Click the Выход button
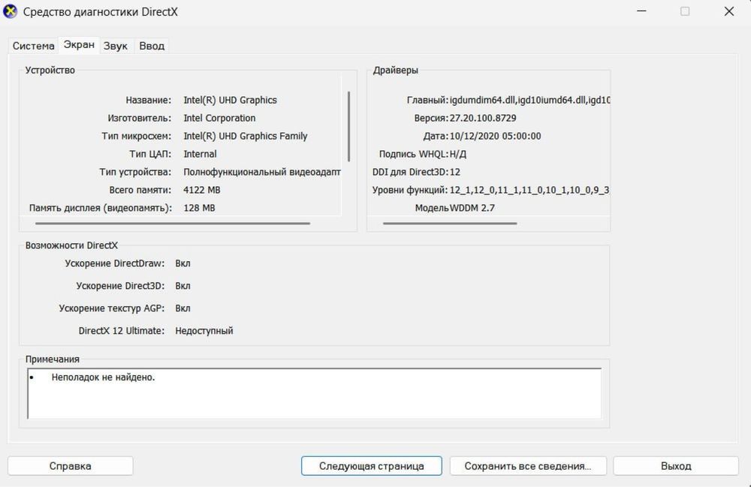Screen dimensions: 751x487 click(x=676, y=466)
